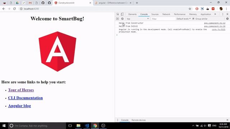The width and height of the screenshot is (230, 129).
Task: Open the OBS Studio taskbar icon
Action: (x=103, y=126)
